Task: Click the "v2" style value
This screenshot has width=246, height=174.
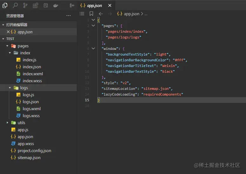Action: (124, 83)
